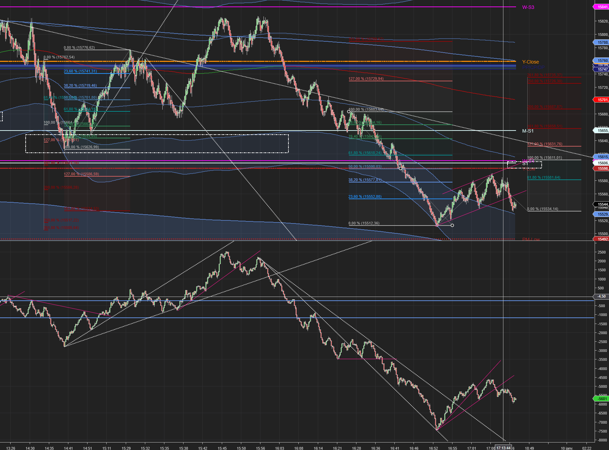Select the Y-Close line label
Viewport: 609px width, 450px height.
click(530, 62)
